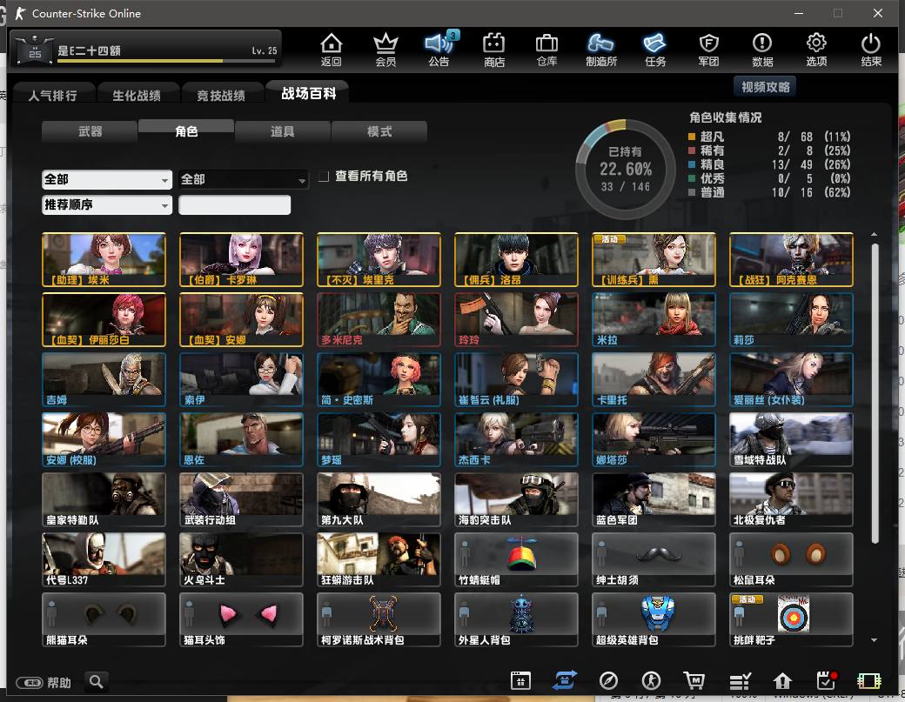Click the 视频攻略 button

click(x=765, y=87)
